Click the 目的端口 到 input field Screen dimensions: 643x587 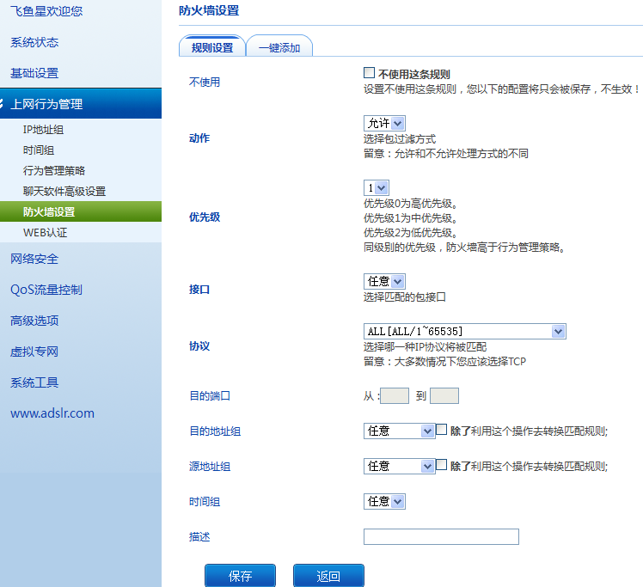click(444, 396)
